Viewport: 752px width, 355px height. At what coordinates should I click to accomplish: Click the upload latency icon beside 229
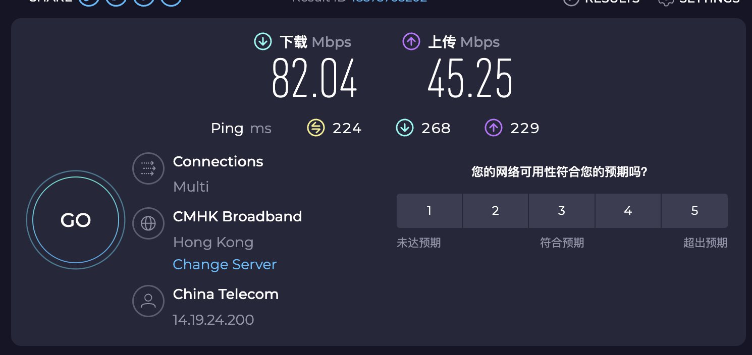(493, 128)
